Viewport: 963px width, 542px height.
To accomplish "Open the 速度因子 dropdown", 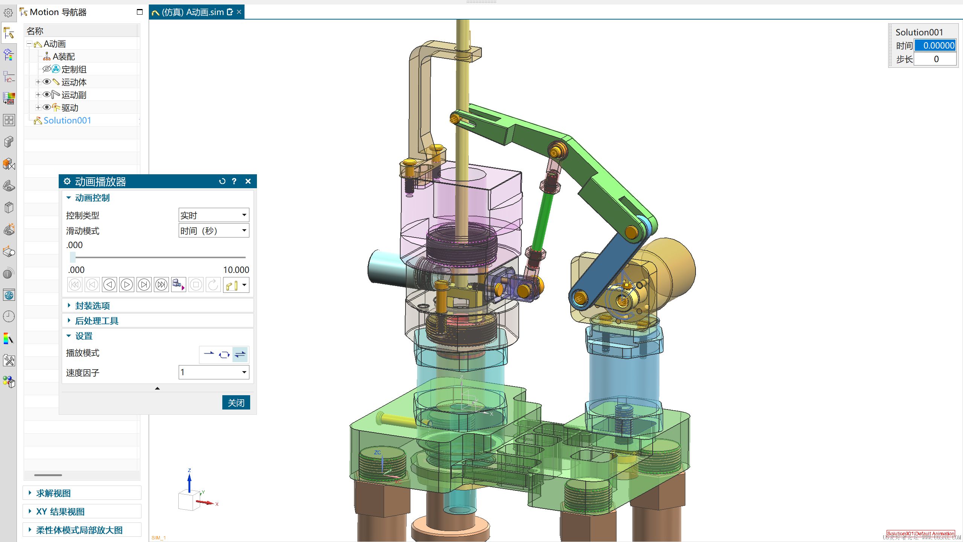I will click(214, 372).
